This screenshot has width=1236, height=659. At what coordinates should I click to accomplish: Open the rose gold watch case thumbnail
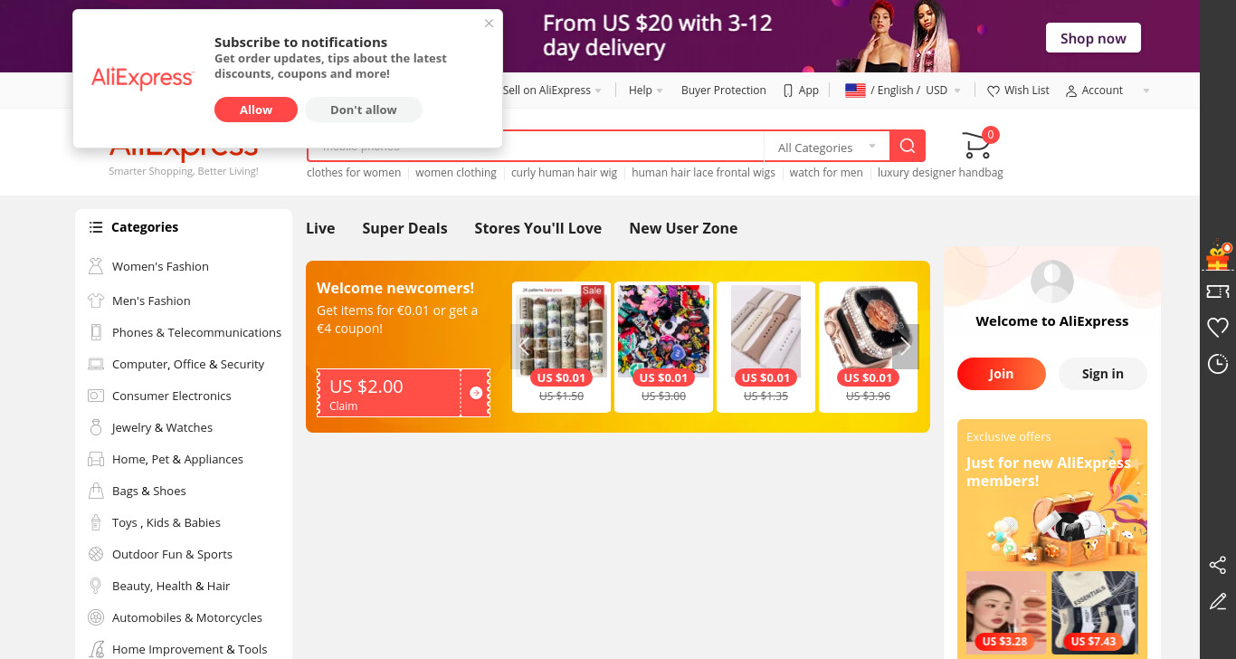tap(868, 331)
